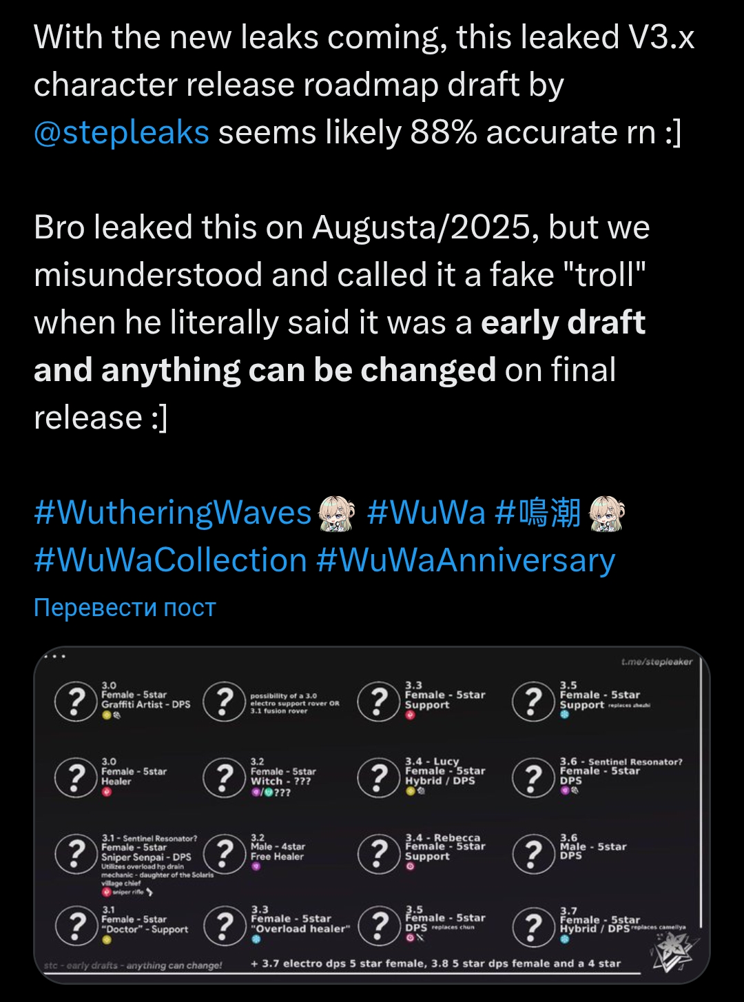Open the @stepleaks profile mention

[x=121, y=132]
